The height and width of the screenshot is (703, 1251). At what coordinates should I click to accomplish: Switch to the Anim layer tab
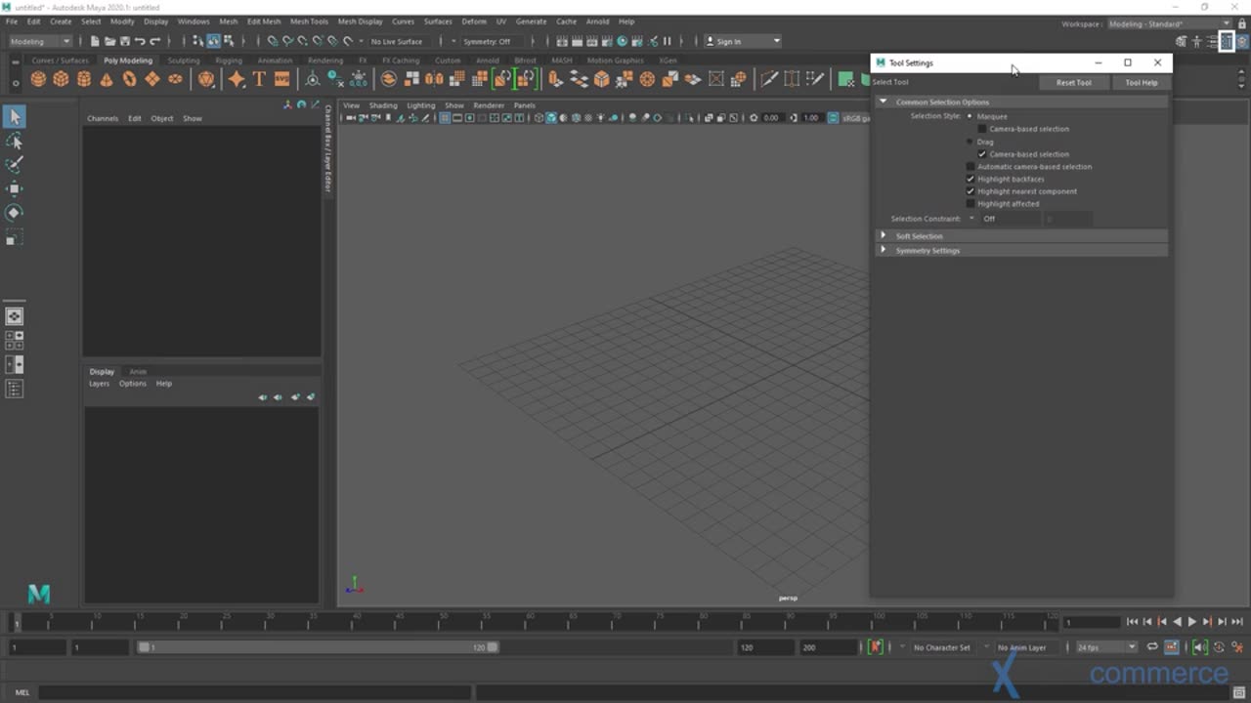(138, 372)
